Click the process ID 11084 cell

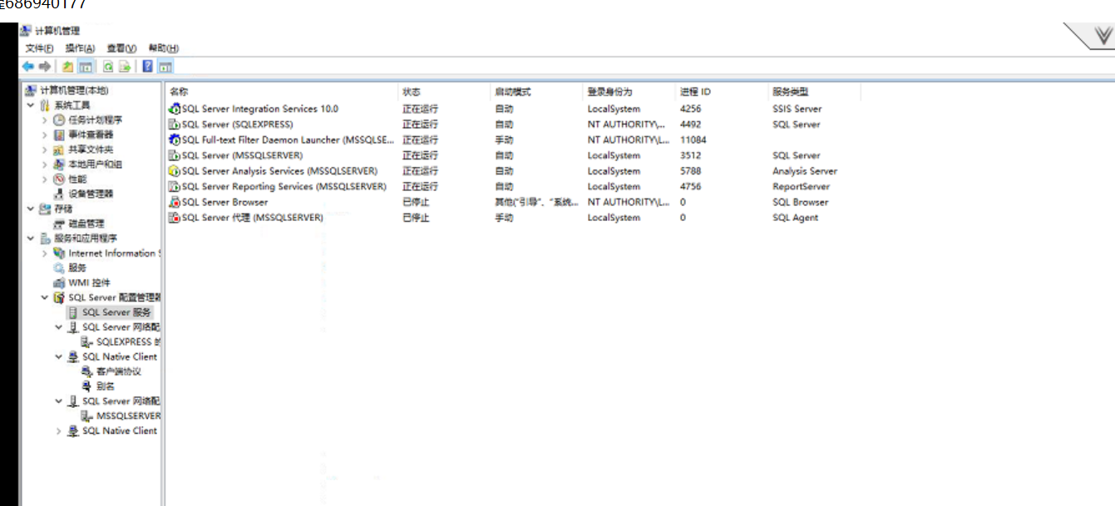693,140
